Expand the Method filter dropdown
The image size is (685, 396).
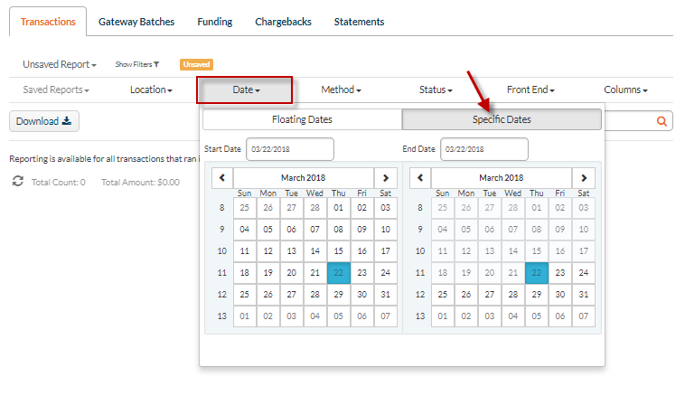tap(341, 90)
